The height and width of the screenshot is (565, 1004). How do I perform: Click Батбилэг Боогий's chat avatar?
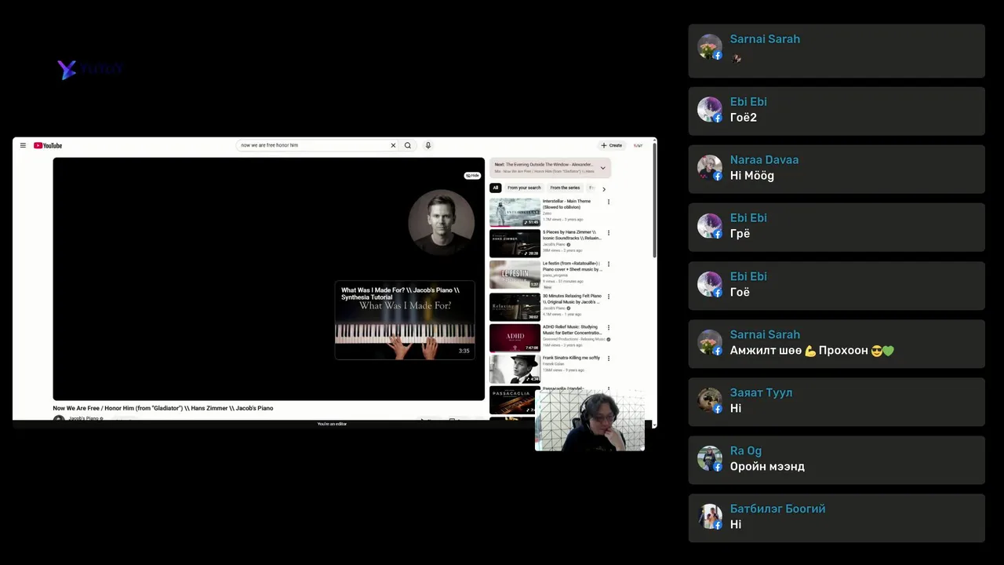pos(710,516)
